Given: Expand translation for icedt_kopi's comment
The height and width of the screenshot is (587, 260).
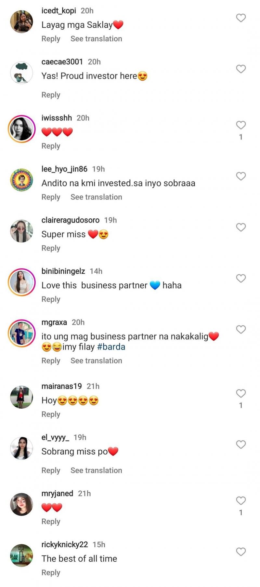Looking at the screenshot, I should click(x=96, y=39).
